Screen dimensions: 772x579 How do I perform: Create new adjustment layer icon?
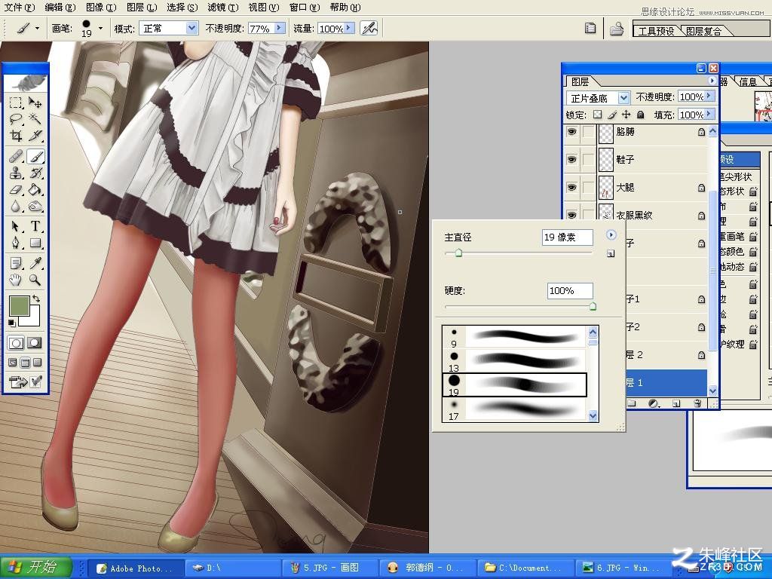[x=654, y=403]
